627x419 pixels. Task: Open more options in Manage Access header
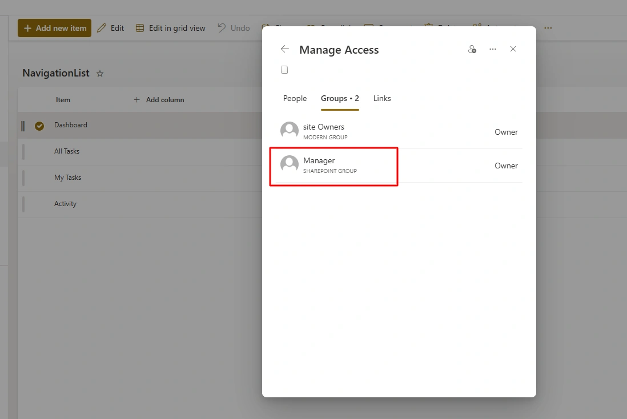[493, 49]
